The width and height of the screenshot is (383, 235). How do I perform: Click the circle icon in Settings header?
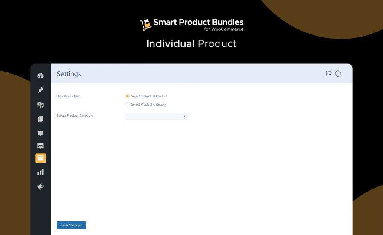pyautogui.click(x=338, y=74)
